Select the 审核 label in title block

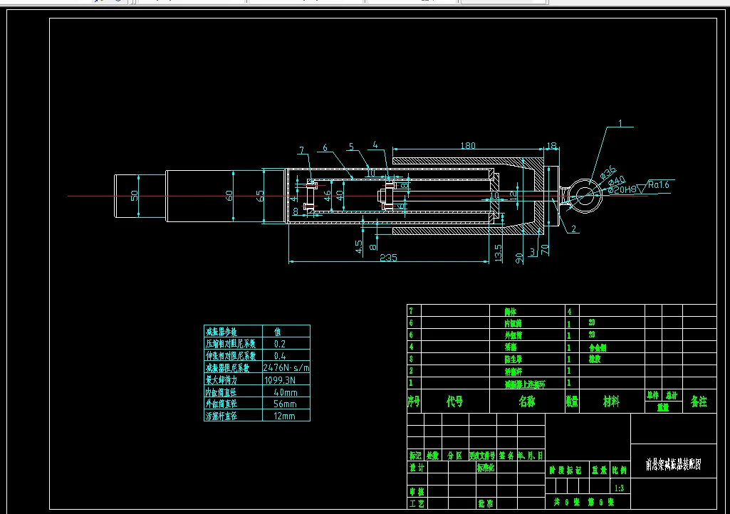[417, 492]
